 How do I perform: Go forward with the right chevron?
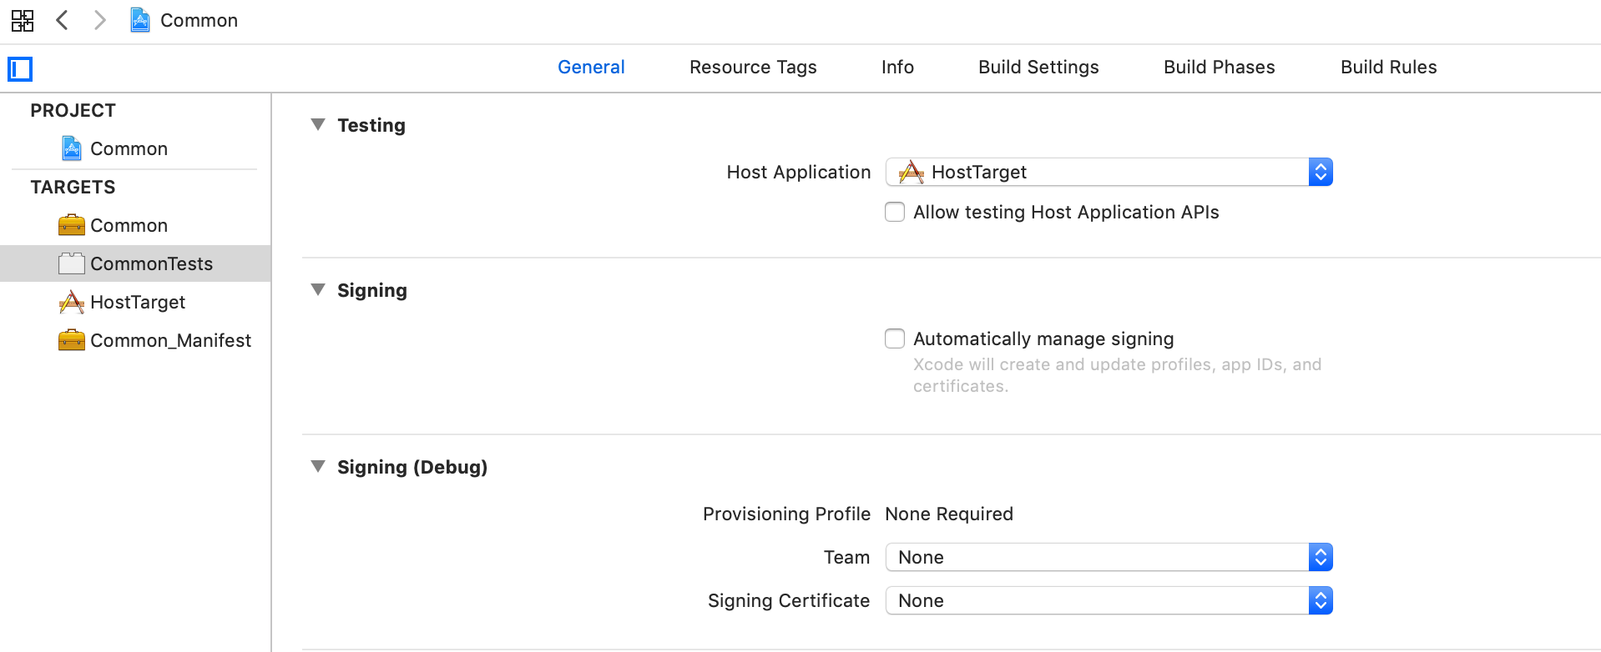tap(100, 20)
